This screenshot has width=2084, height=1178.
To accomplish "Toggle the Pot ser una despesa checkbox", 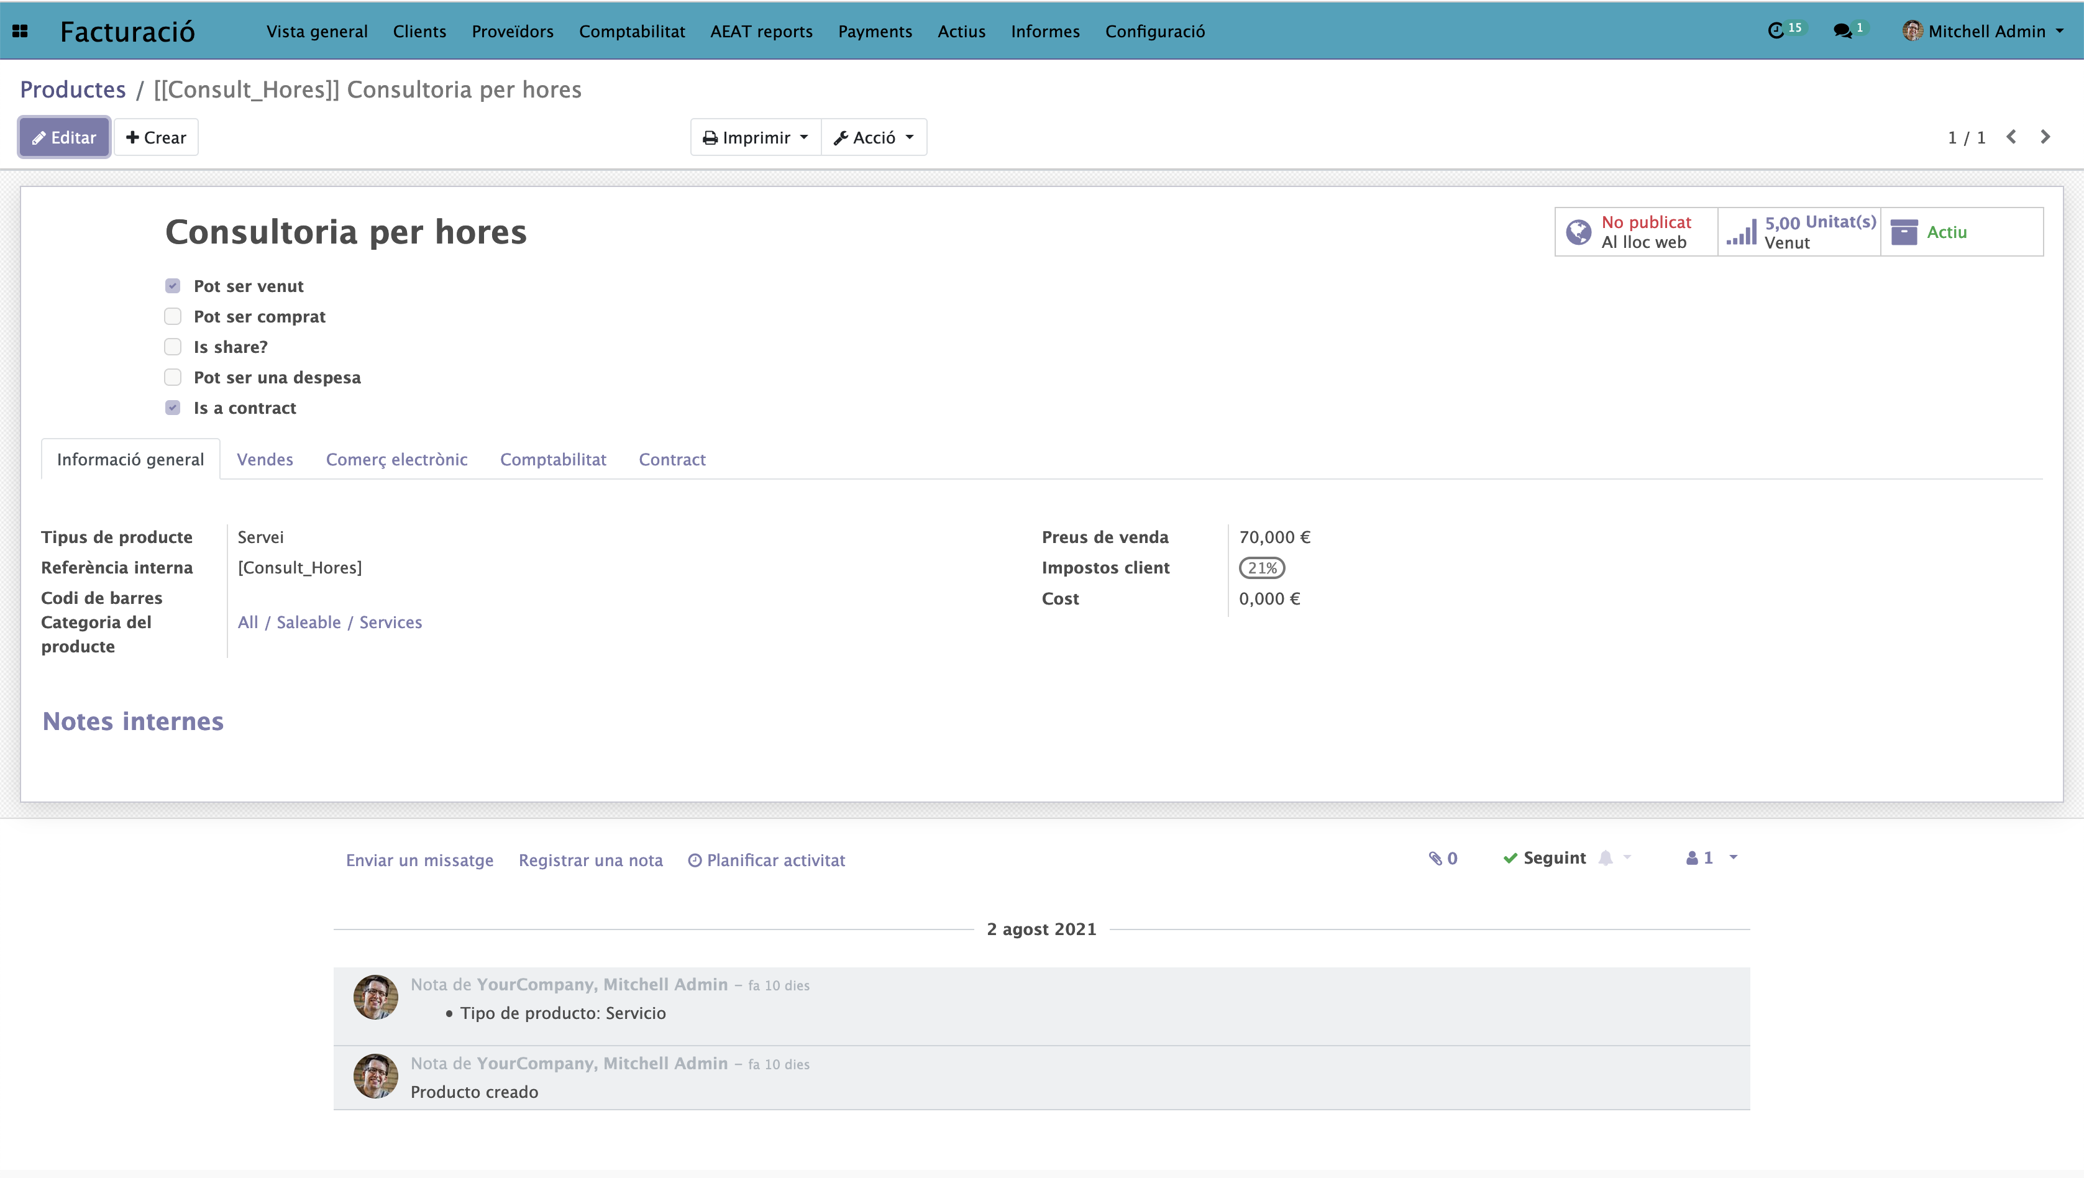I will pos(172,377).
